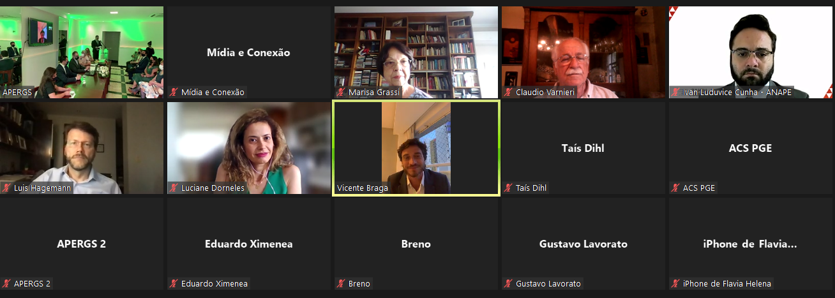Click muted mic icon beside Taís Dihl label
The image size is (835, 298).
pyautogui.click(x=508, y=188)
